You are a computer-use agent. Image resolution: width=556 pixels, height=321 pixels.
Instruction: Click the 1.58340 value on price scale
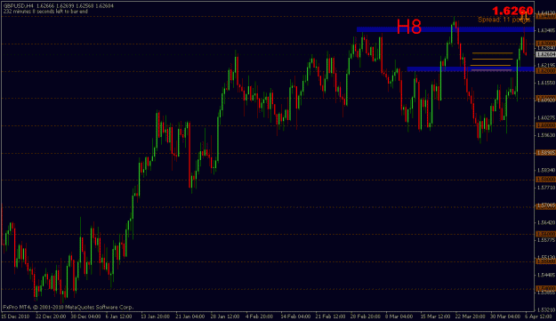[546, 170]
